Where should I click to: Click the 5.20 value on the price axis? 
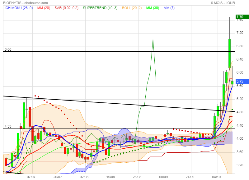coord(240,99)
